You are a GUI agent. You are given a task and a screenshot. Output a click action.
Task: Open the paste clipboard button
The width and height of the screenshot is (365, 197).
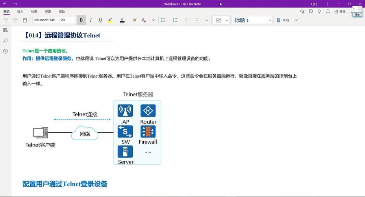pos(25,20)
